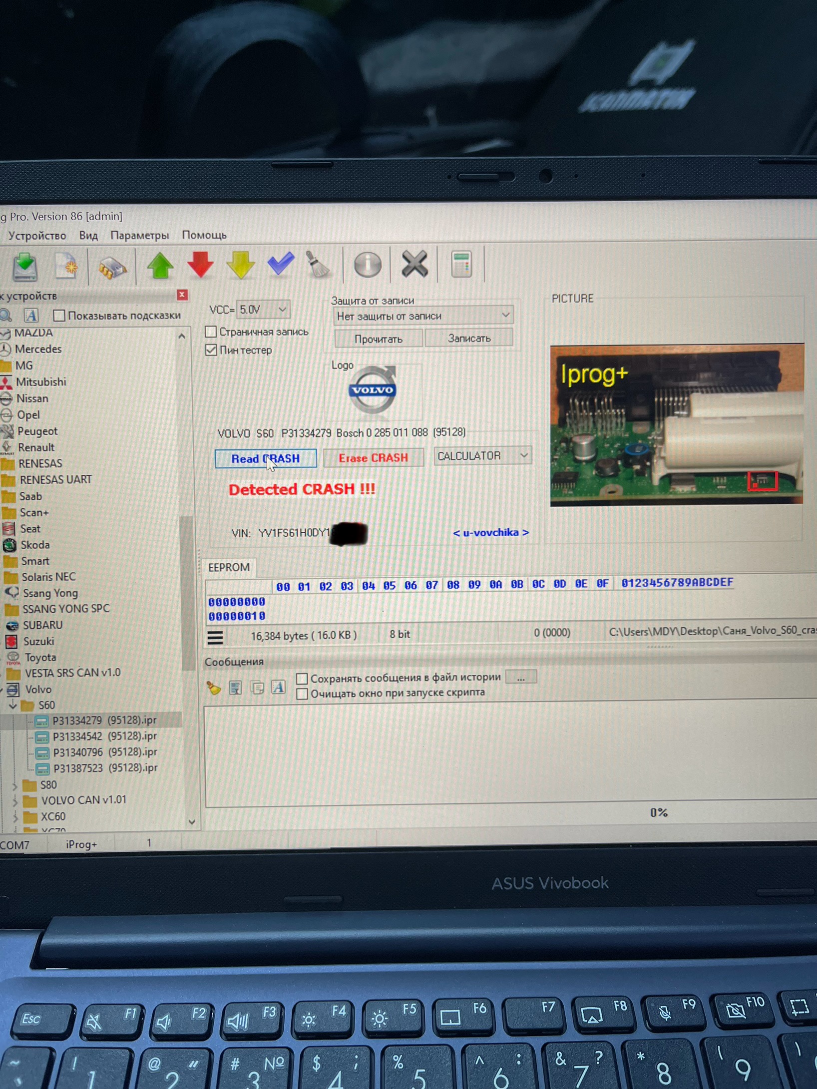Click the red down arrow write icon
This screenshot has height=1089, width=817.
200,265
